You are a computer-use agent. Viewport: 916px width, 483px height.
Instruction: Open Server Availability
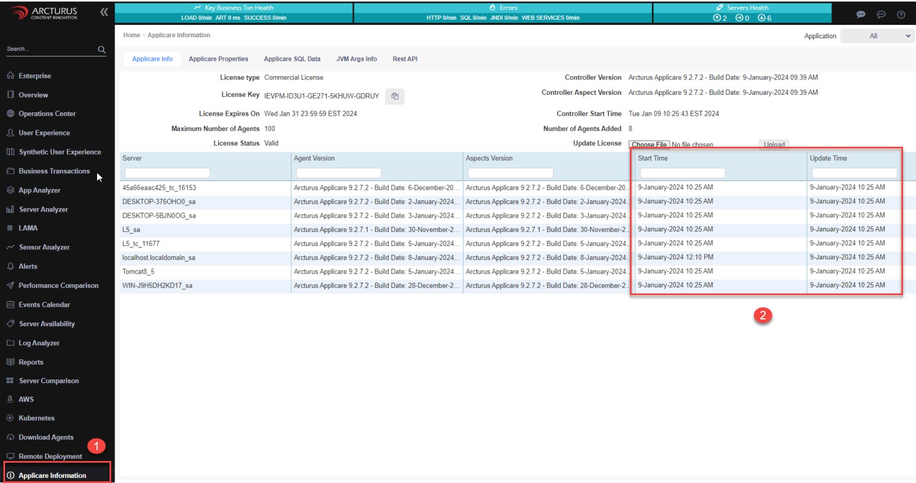click(x=47, y=324)
